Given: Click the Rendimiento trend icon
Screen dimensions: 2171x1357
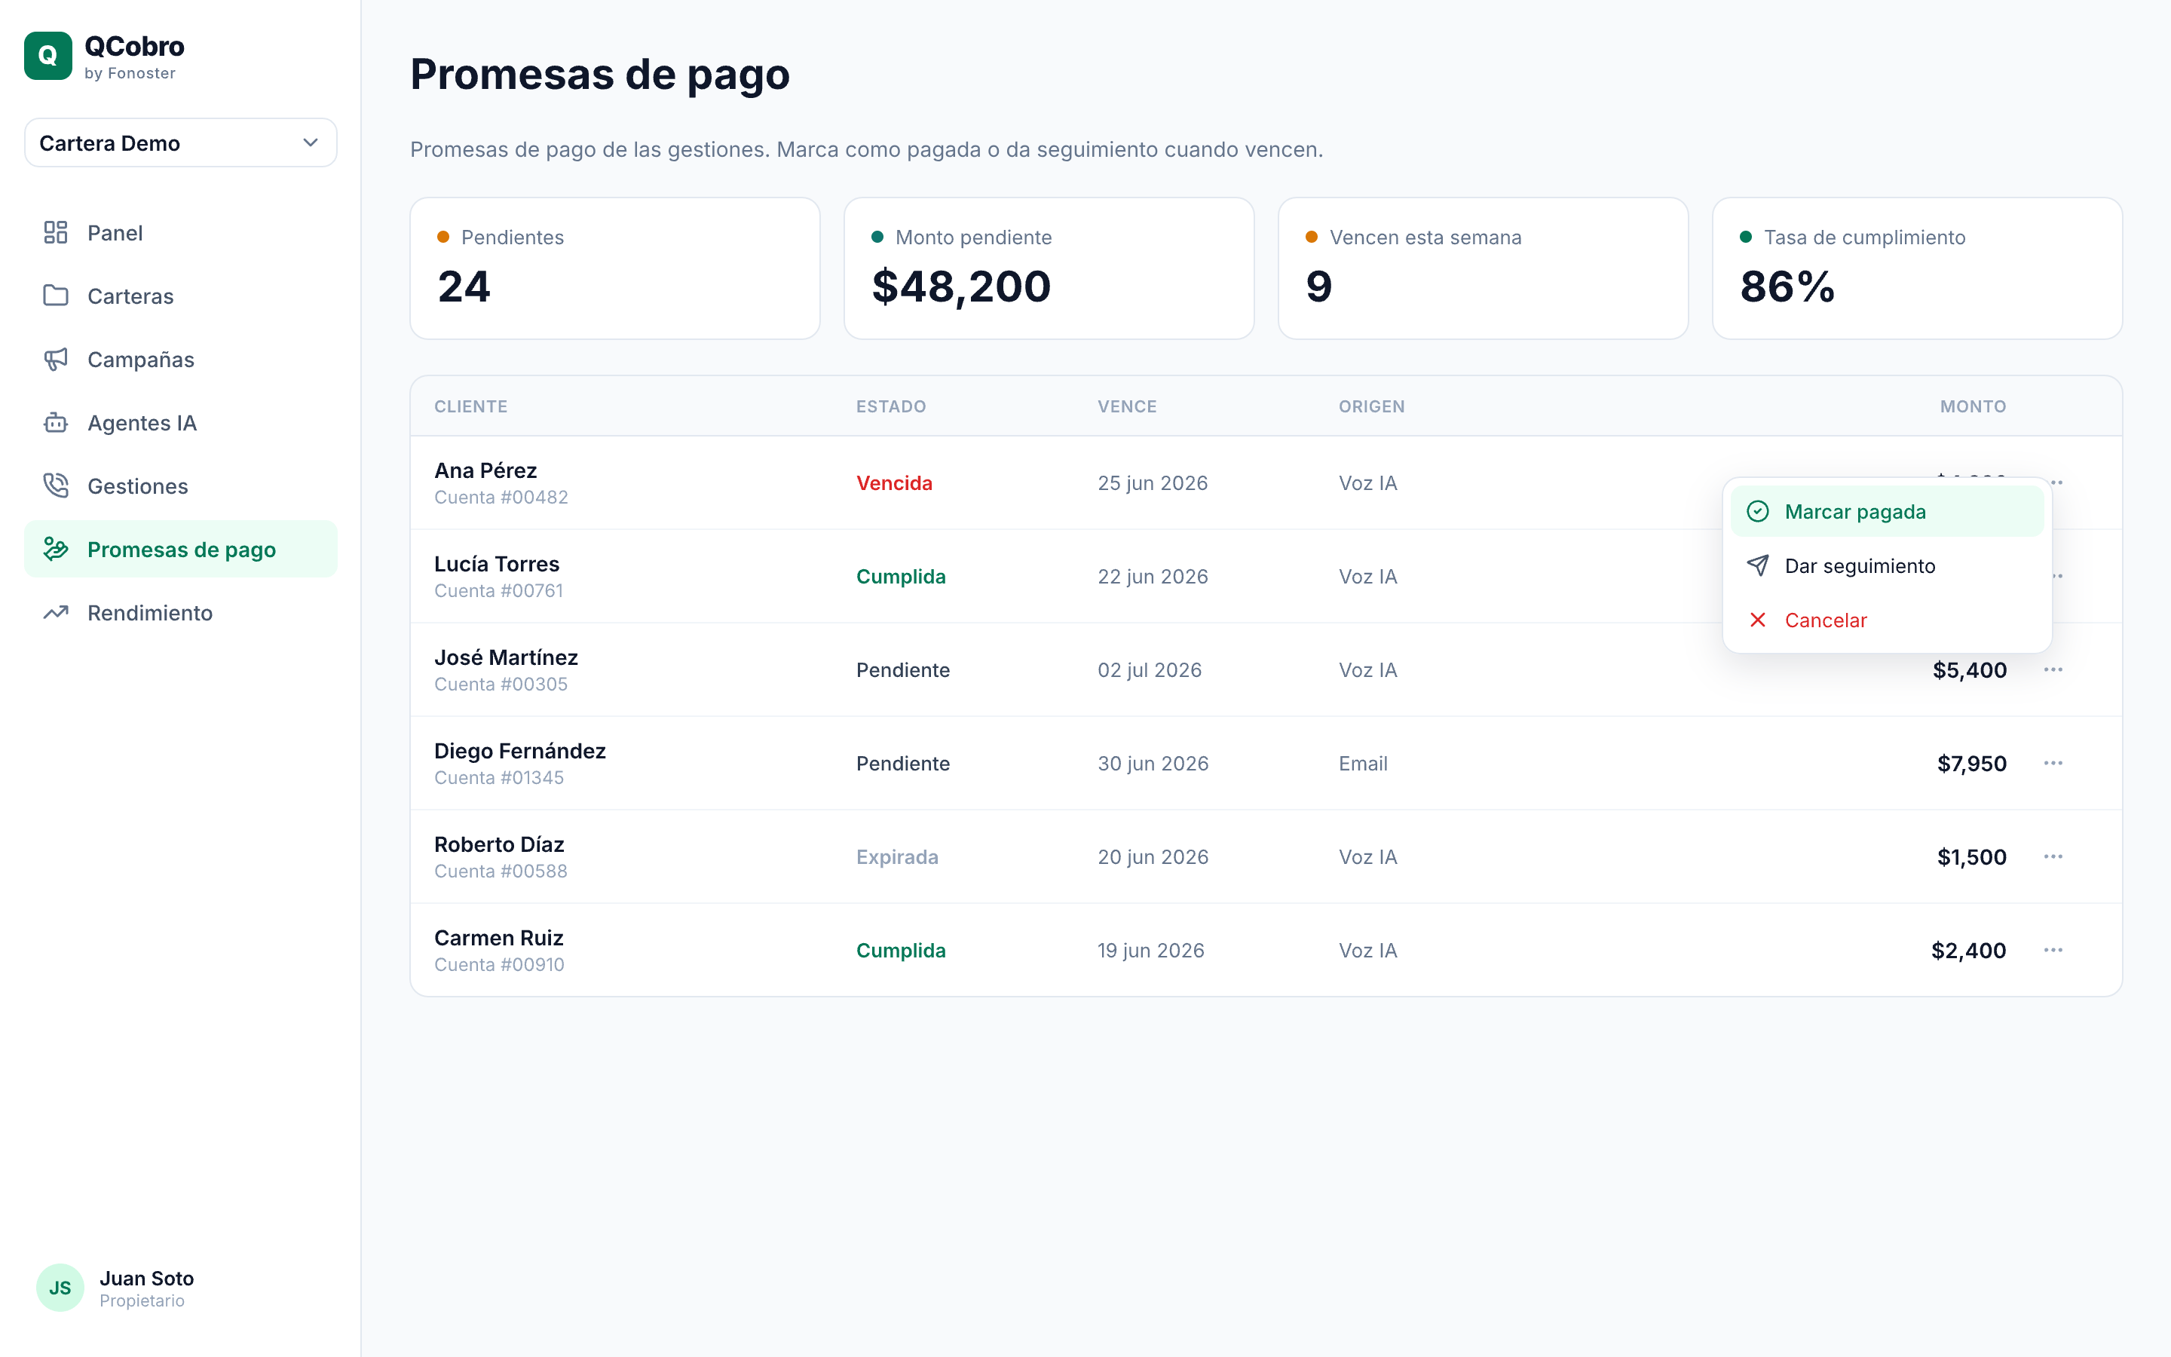Looking at the screenshot, I should tap(56, 613).
